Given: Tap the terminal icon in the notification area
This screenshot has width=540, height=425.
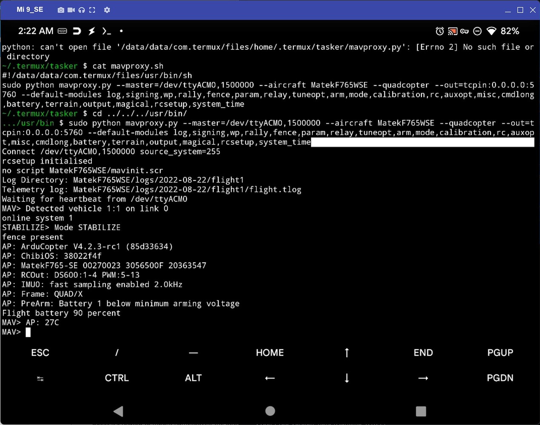Looking at the screenshot, I should (x=107, y=31).
